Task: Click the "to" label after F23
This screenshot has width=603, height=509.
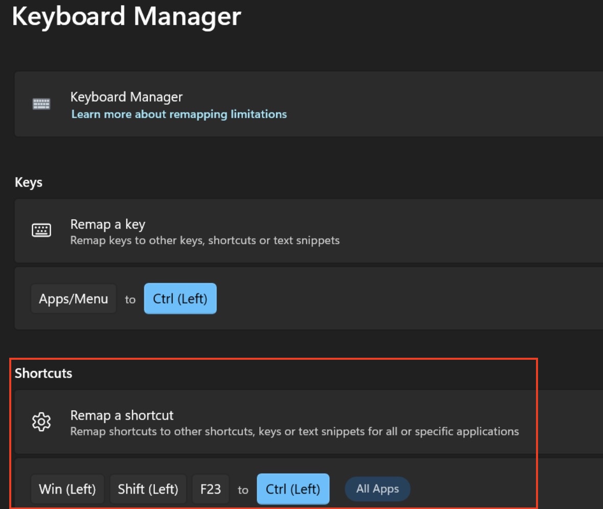Action: click(243, 490)
